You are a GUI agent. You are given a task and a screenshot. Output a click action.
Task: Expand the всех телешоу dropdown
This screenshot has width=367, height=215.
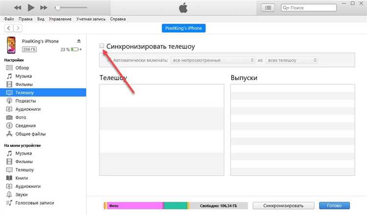pyautogui.click(x=292, y=60)
